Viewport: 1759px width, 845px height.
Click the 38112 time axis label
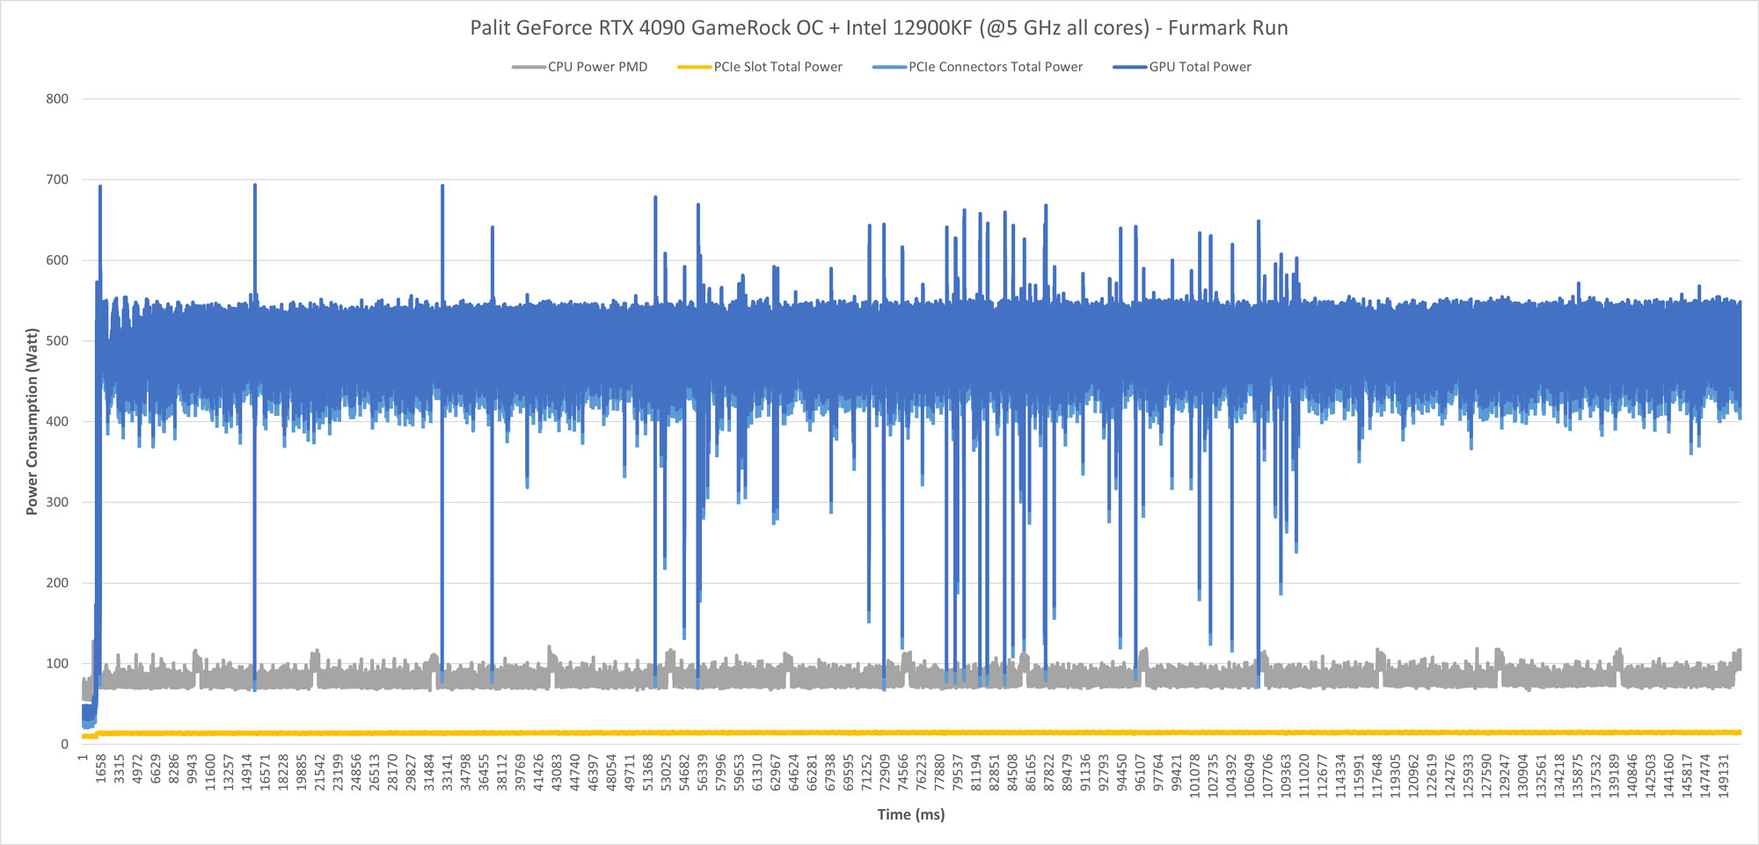point(502,773)
